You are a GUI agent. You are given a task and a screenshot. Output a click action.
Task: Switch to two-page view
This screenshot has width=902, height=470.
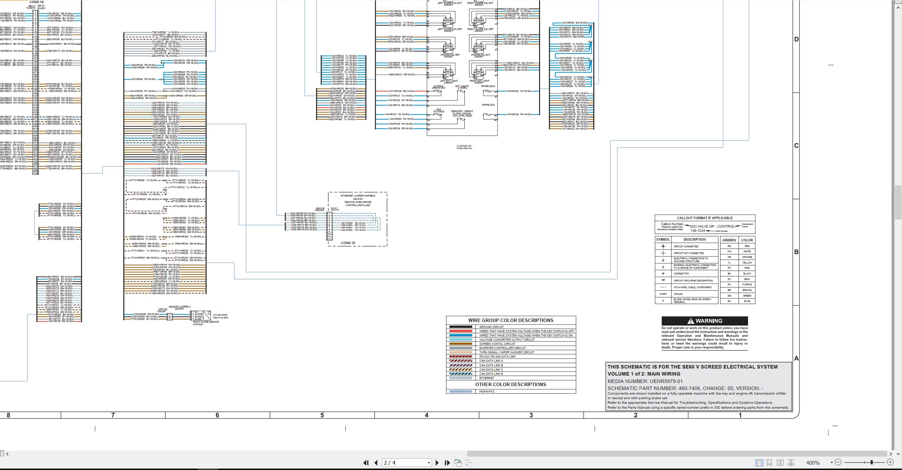point(780,463)
